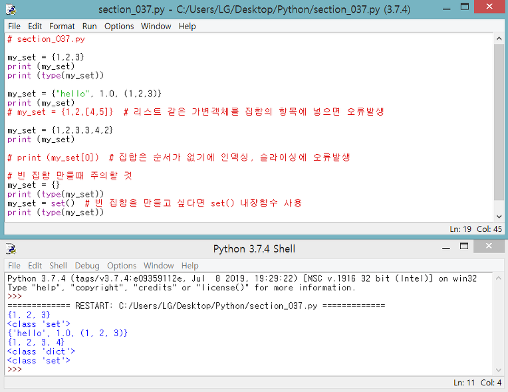Close the section_037.py editor window

[489, 7]
